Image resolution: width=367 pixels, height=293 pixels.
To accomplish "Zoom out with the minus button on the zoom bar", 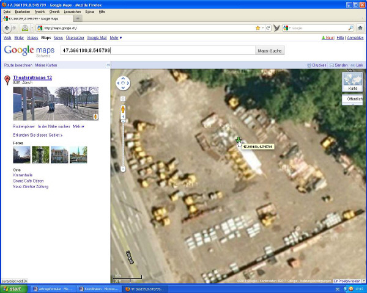I will [123, 168].
